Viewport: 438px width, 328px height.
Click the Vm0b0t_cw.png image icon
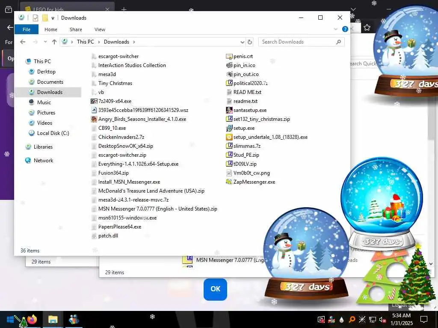pos(229,173)
